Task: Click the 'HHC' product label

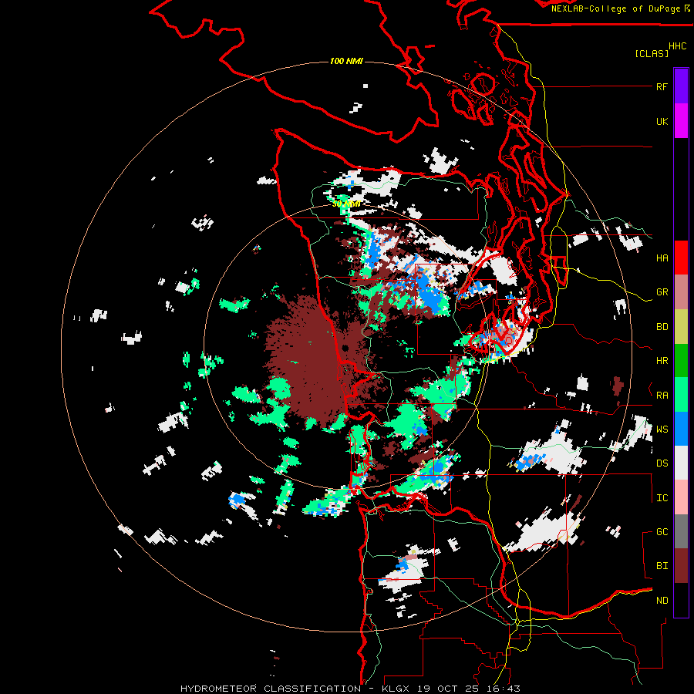Action: [677, 46]
